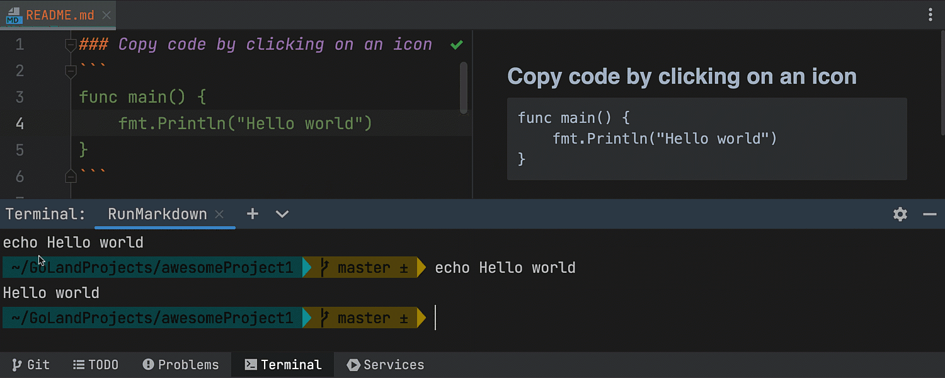Collapse the code fence fold on line 2

[71, 72]
